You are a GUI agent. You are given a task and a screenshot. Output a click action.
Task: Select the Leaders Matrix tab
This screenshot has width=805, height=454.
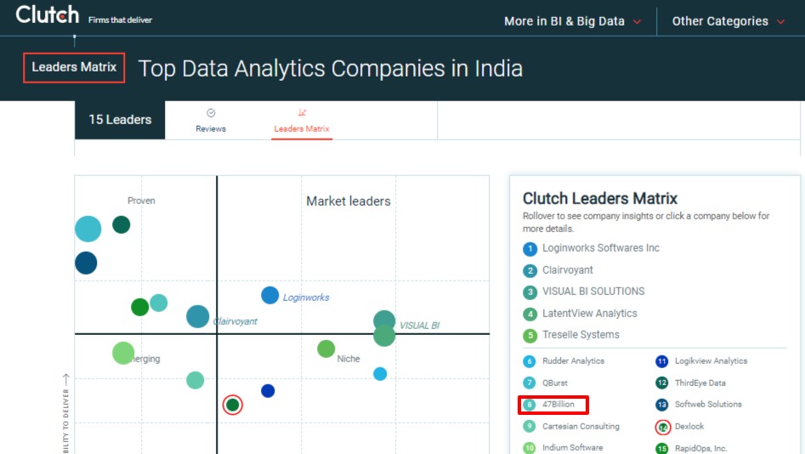pos(302,121)
